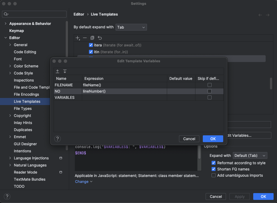Open help in Edit Template Variables dialog

[x=57, y=139]
